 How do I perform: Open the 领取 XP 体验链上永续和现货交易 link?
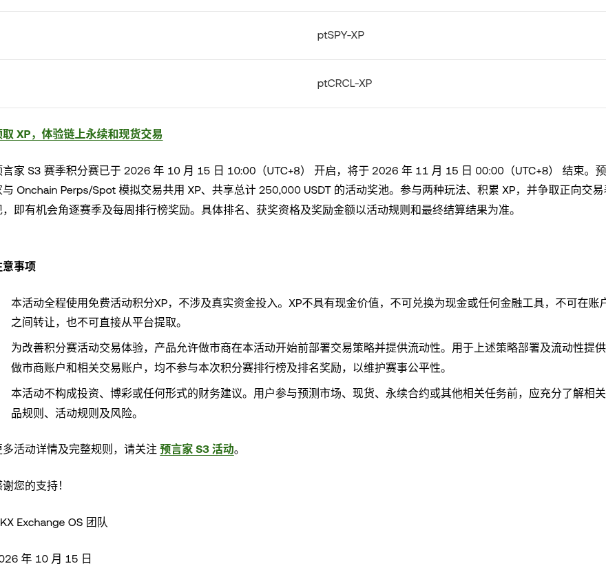(81, 134)
